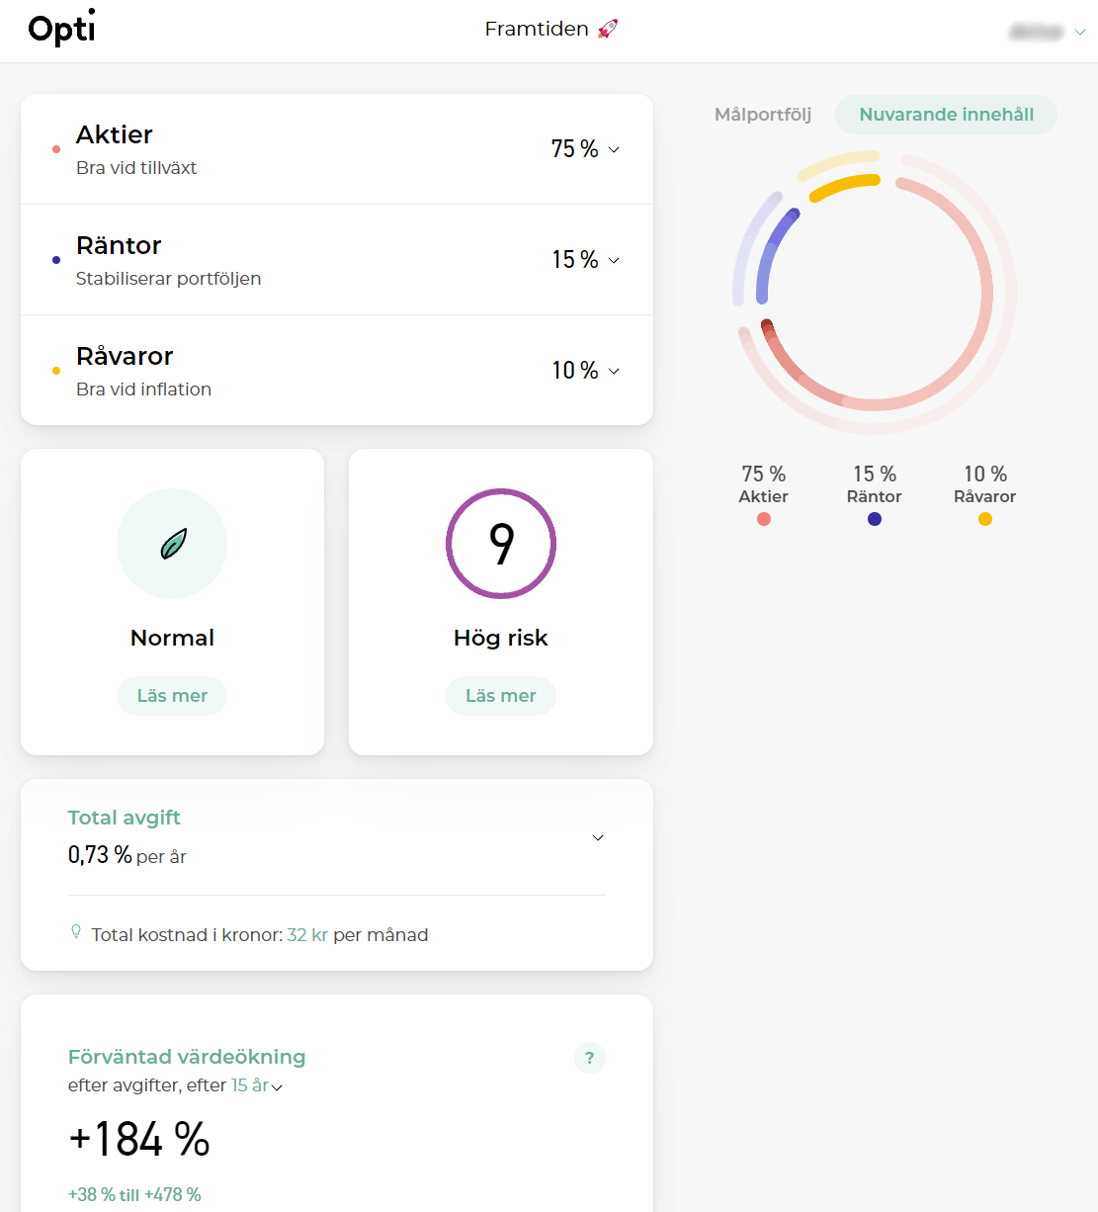Click the red Aktier legend dot
The image size is (1098, 1212).
(764, 519)
